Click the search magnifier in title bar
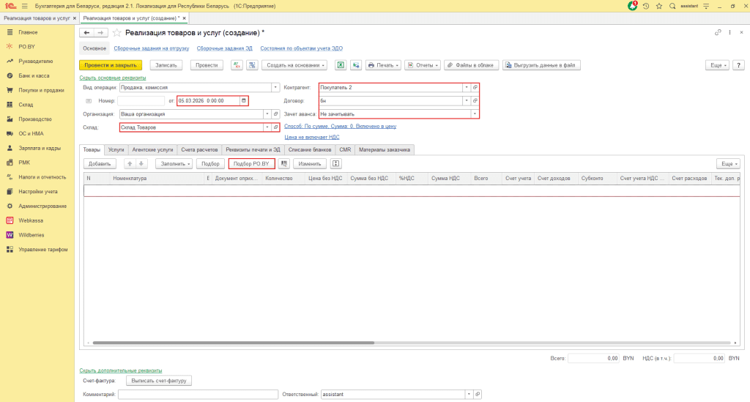Viewport: 750px width, 402px height. coord(672,6)
